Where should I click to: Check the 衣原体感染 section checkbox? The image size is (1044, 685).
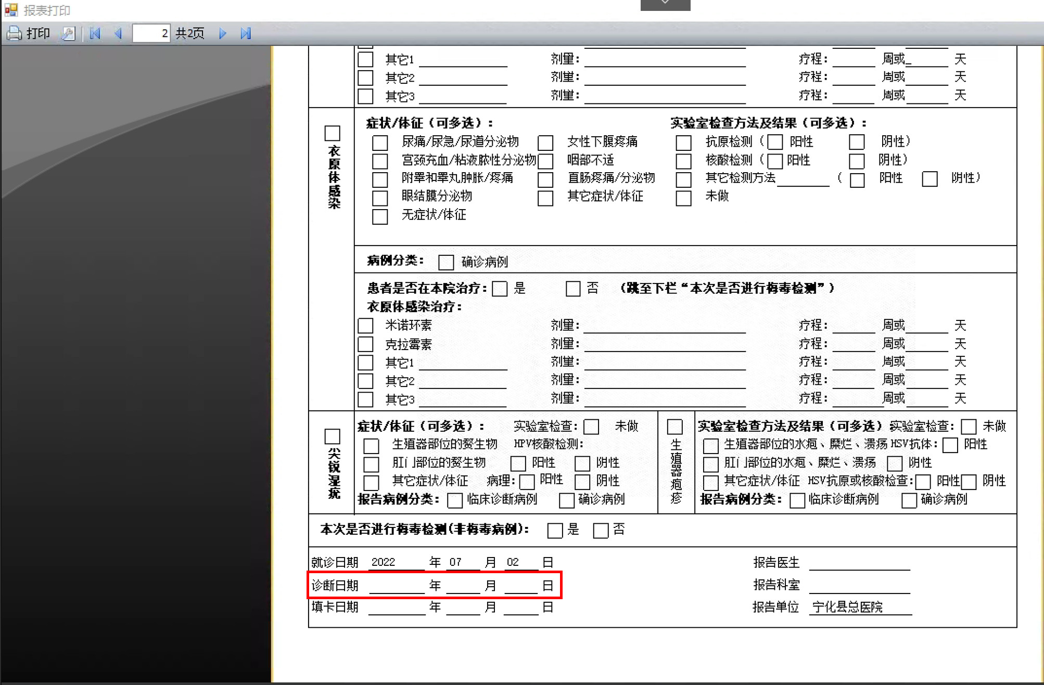pos(332,133)
